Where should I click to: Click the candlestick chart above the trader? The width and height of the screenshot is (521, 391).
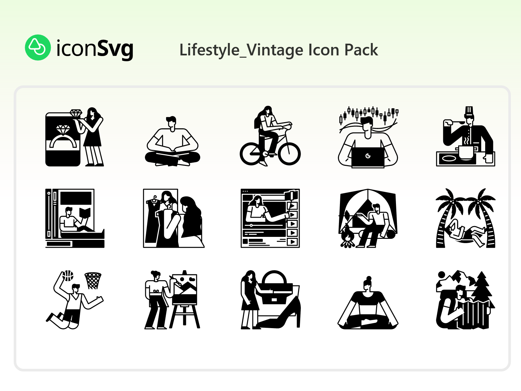[x=369, y=115]
